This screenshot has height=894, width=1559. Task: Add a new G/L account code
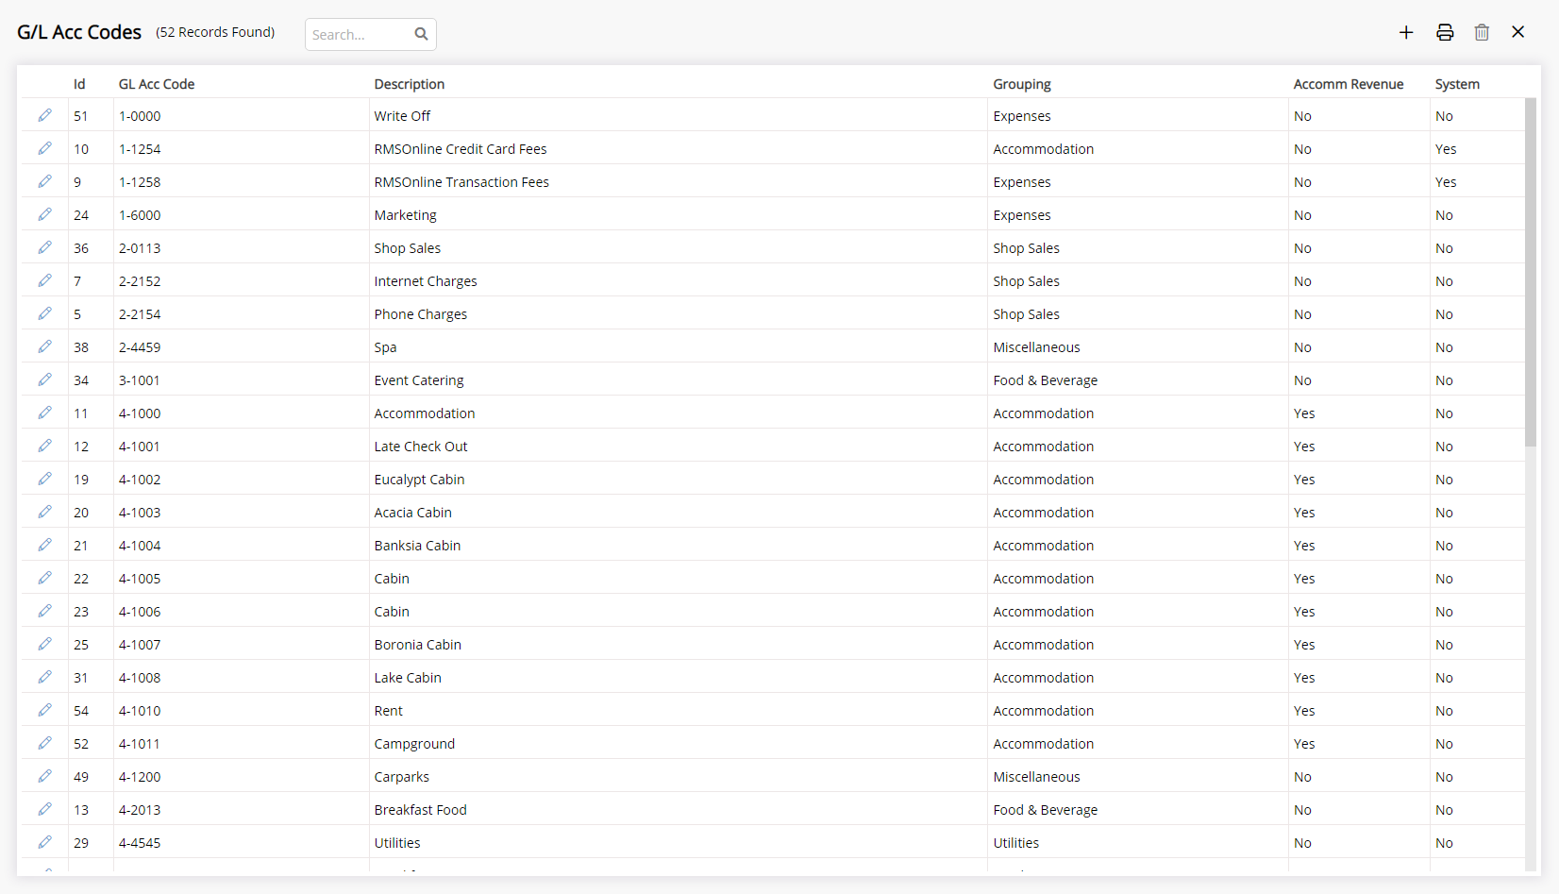click(x=1405, y=31)
